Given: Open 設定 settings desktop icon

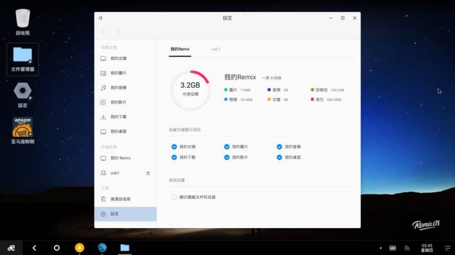Looking at the screenshot, I should (x=22, y=95).
